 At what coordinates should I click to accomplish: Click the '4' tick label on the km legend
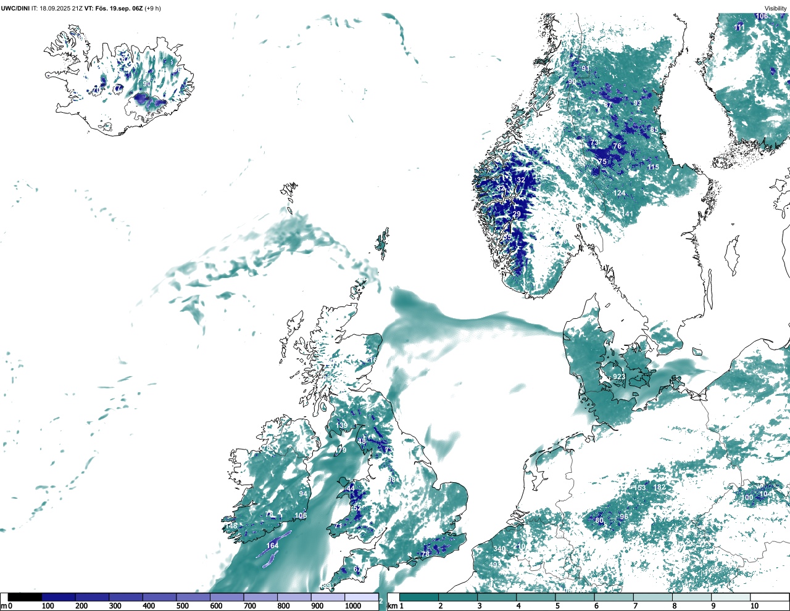click(x=518, y=606)
